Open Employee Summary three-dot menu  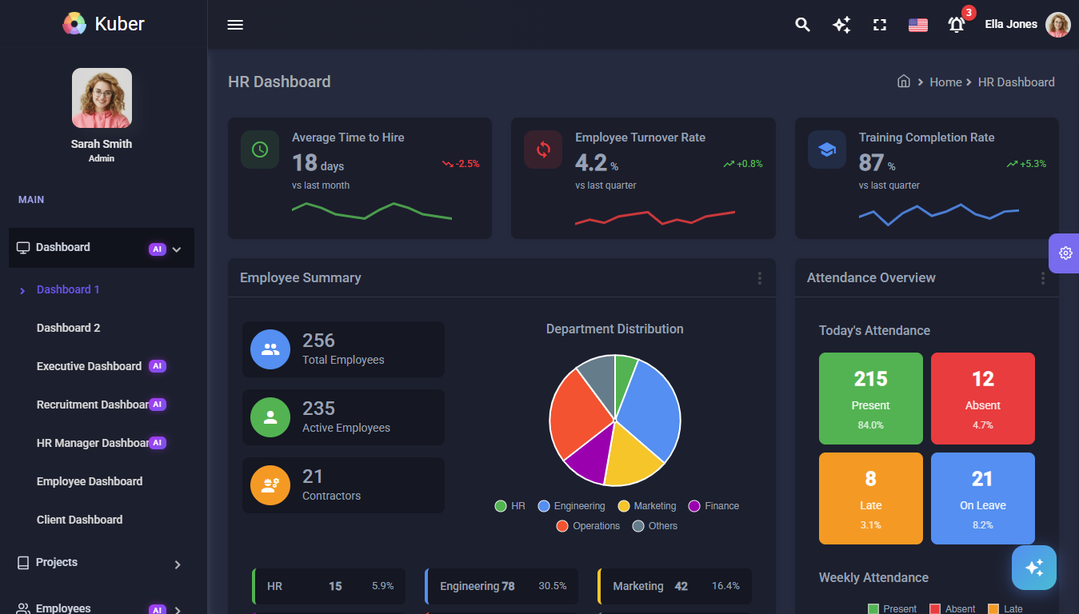click(759, 278)
